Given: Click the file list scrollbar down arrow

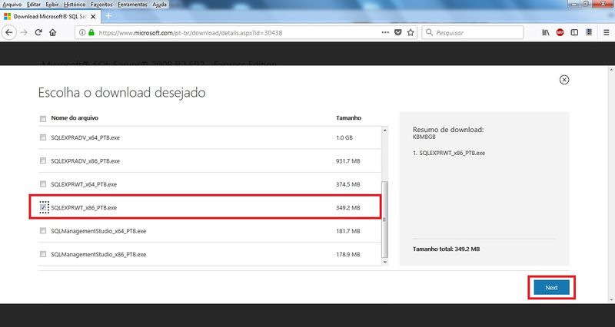Looking at the screenshot, I should point(385,262).
